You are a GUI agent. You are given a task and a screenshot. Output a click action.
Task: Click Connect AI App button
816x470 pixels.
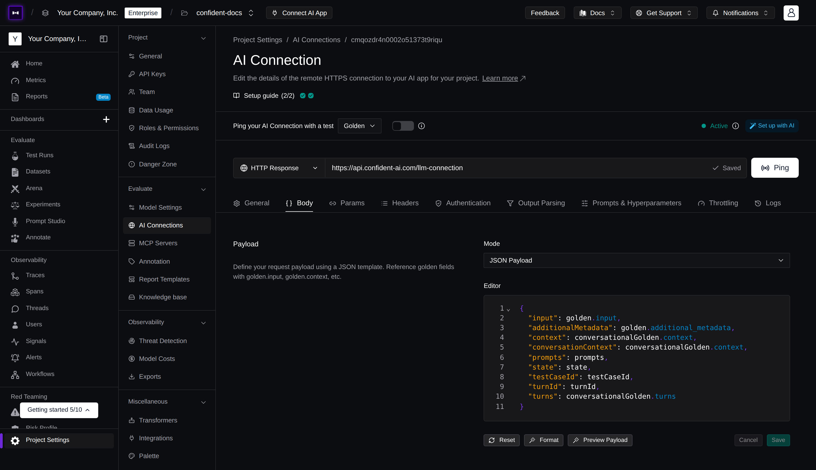point(299,13)
